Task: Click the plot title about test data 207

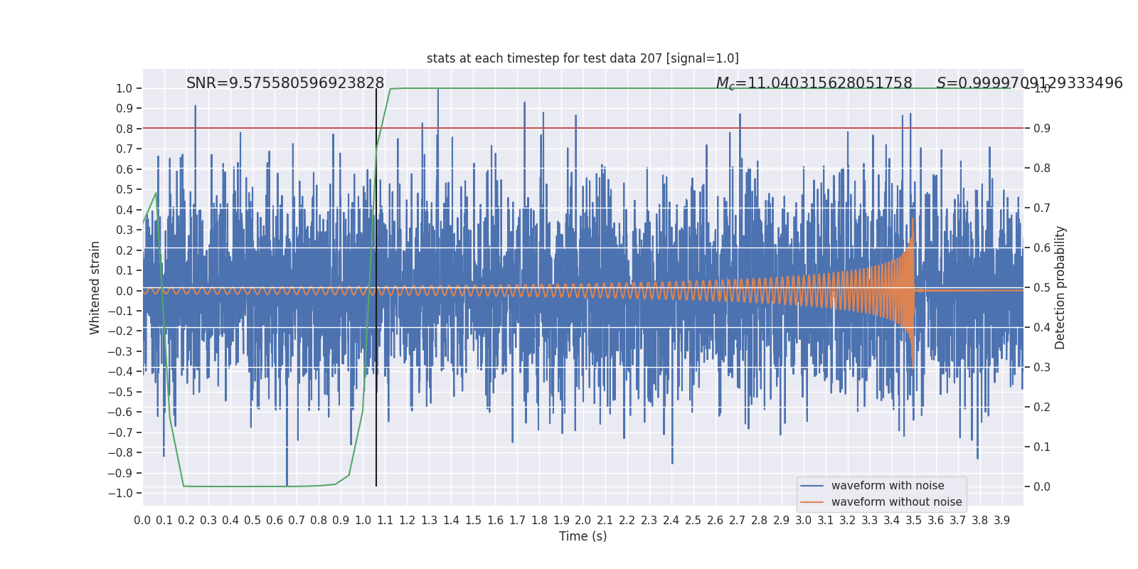Action: 583,58
